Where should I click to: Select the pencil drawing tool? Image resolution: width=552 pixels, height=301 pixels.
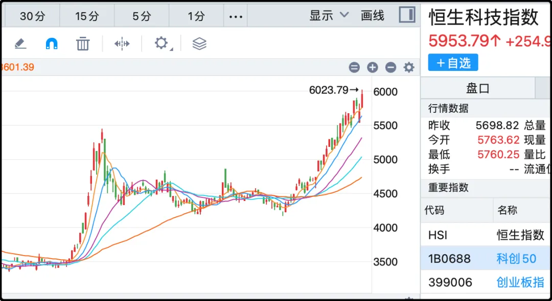(20, 43)
